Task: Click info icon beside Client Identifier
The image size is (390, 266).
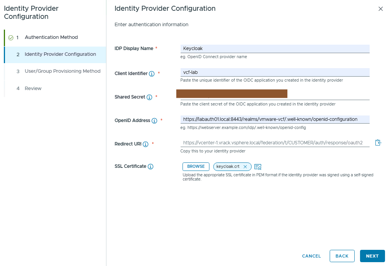Action: point(152,74)
